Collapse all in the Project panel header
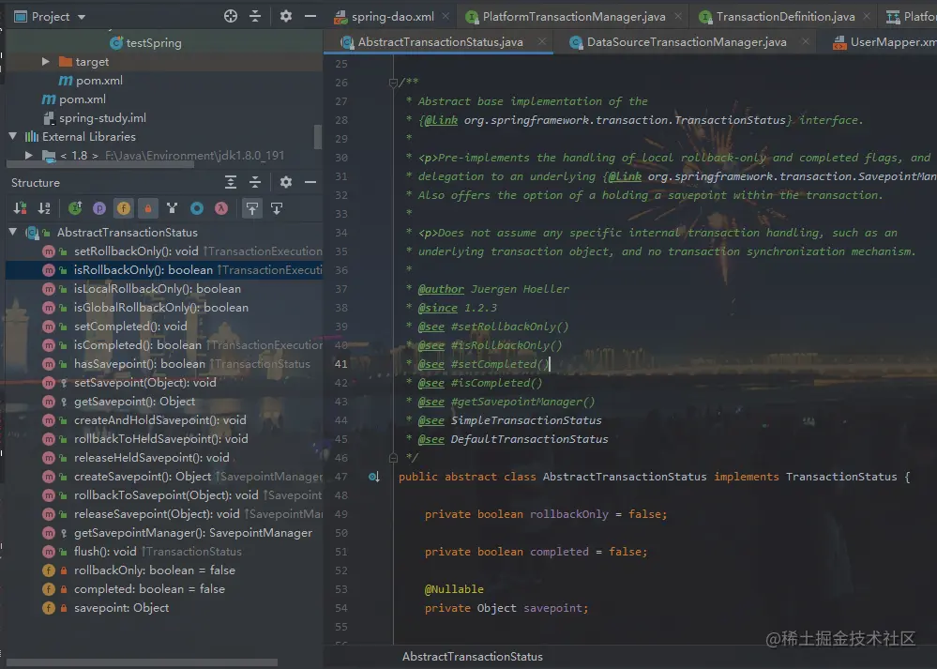Image resolution: width=937 pixels, height=669 pixels. 255,16
